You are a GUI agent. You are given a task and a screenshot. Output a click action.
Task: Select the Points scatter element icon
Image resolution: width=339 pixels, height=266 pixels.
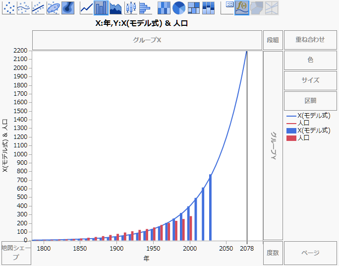(9, 7)
